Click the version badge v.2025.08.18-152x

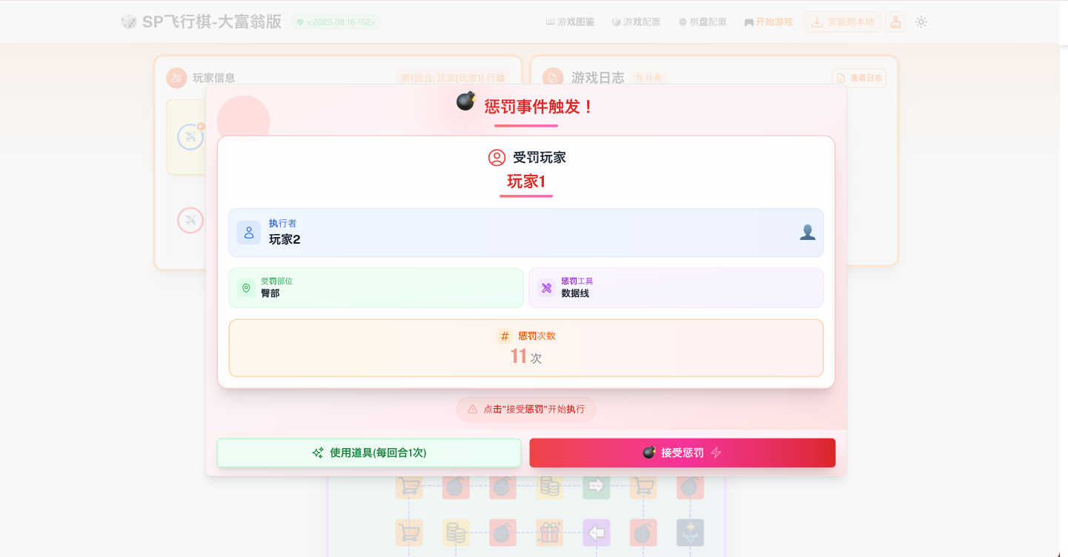pyautogui.click(x=336, y=22)
